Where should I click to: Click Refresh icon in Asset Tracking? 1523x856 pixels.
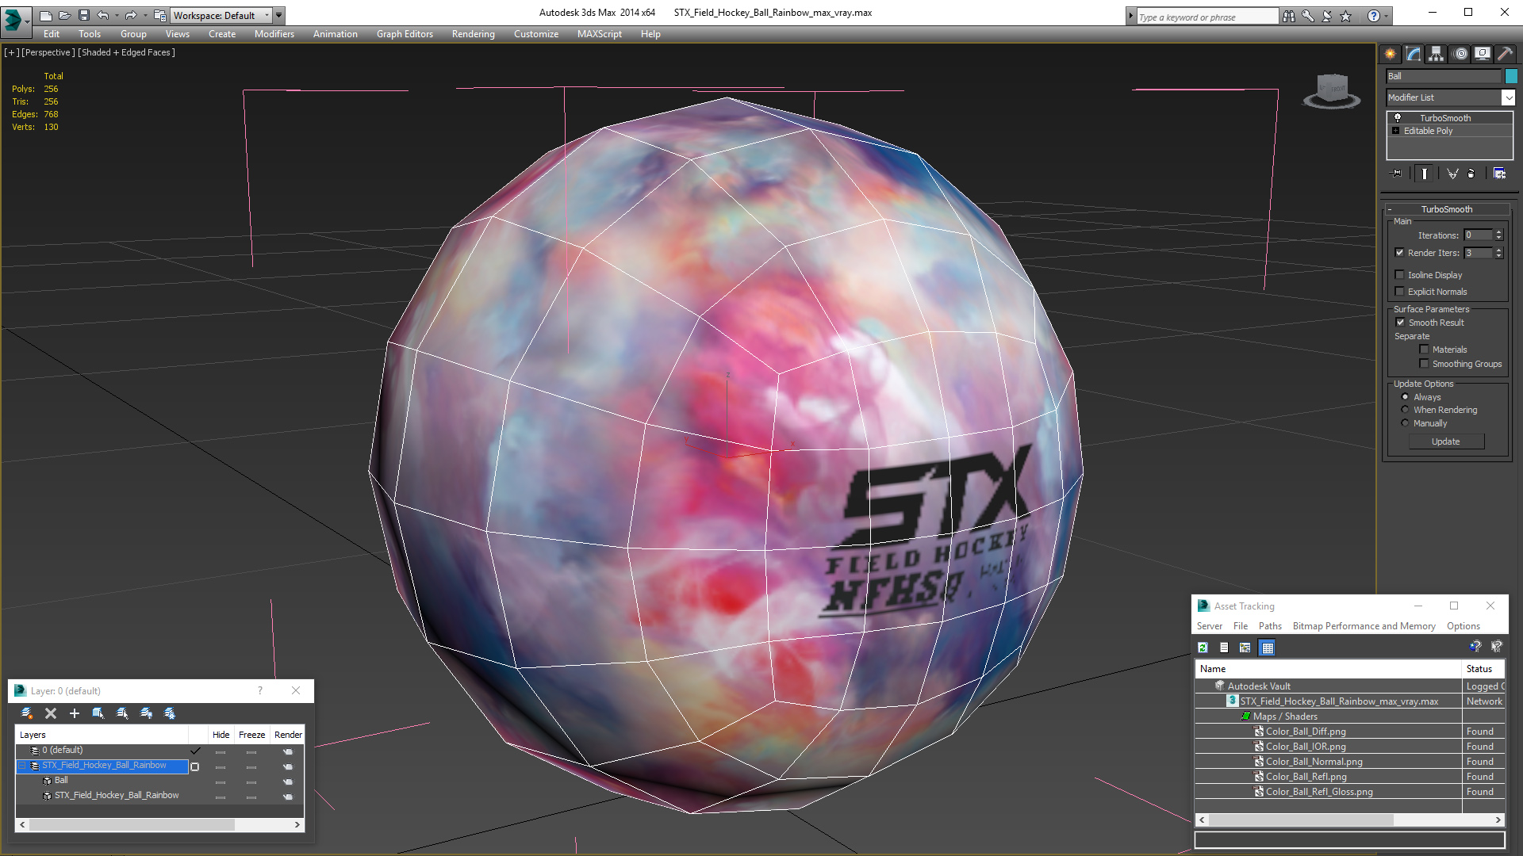pyautogui.click(x=1203, y=648)
